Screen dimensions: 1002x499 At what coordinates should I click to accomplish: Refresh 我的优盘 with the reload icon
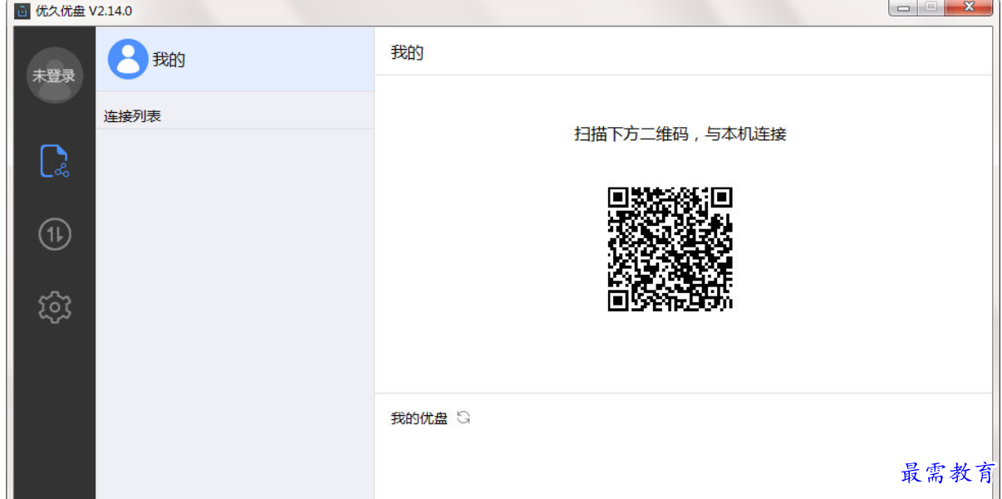(x=464, y=418)
